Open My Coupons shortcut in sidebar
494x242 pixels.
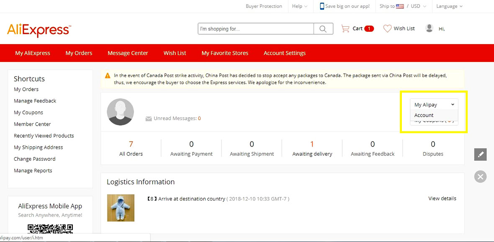pyautogui.click(x=28, y=113)
